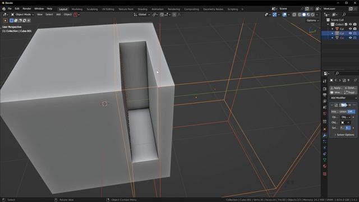Open the Object Mode dropdown

[x=22, y=15]
